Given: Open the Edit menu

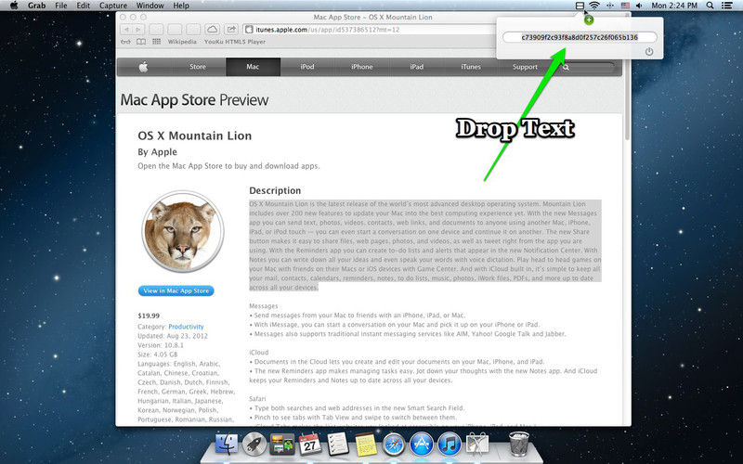Looking at the screenshot, I should point(83,6).
